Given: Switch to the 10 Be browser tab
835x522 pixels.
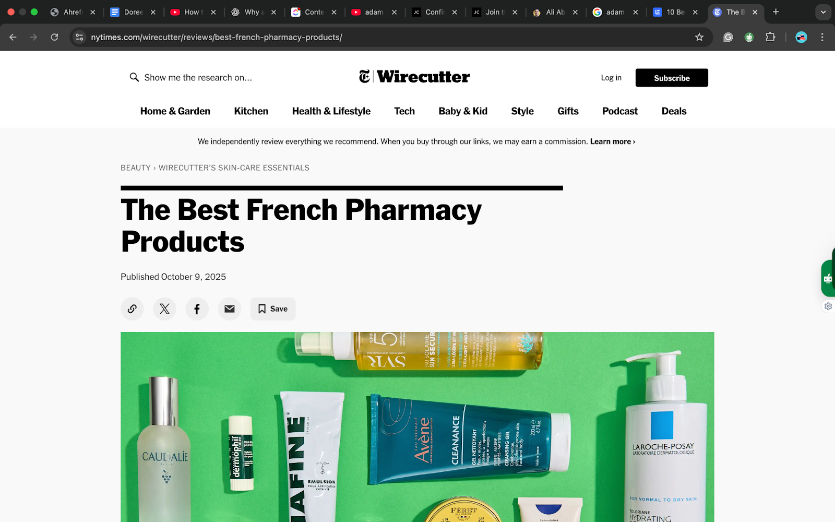Looking at the screenshot, I should click(x=675, y=12).
